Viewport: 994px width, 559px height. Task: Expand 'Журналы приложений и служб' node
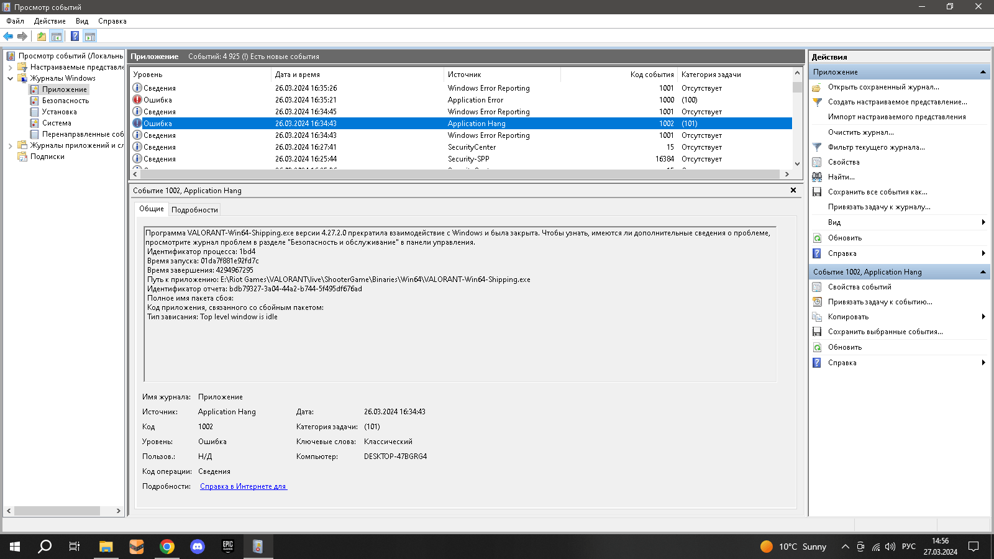click(x=10, y=145)
